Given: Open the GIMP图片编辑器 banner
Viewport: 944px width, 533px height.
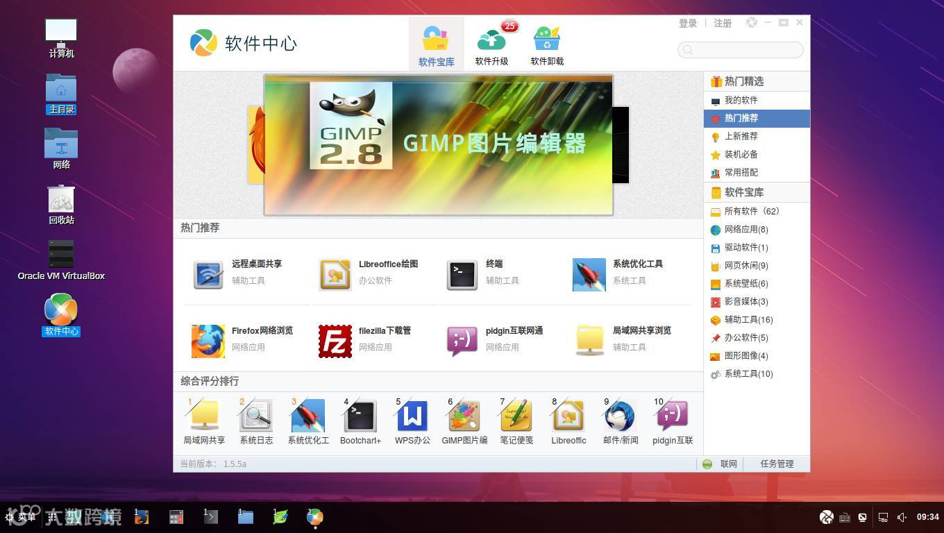Looking at the screenshot, I should [439, 145].
